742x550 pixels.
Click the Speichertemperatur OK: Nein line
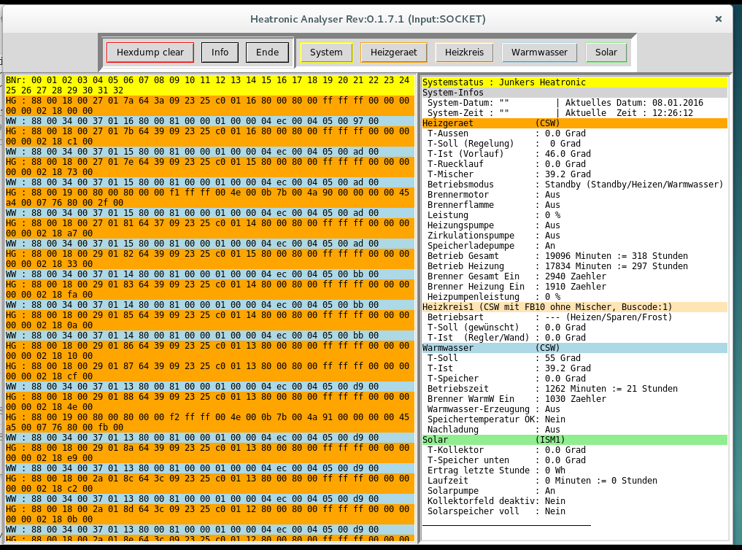pyautogui.click(x=496, y=419)
